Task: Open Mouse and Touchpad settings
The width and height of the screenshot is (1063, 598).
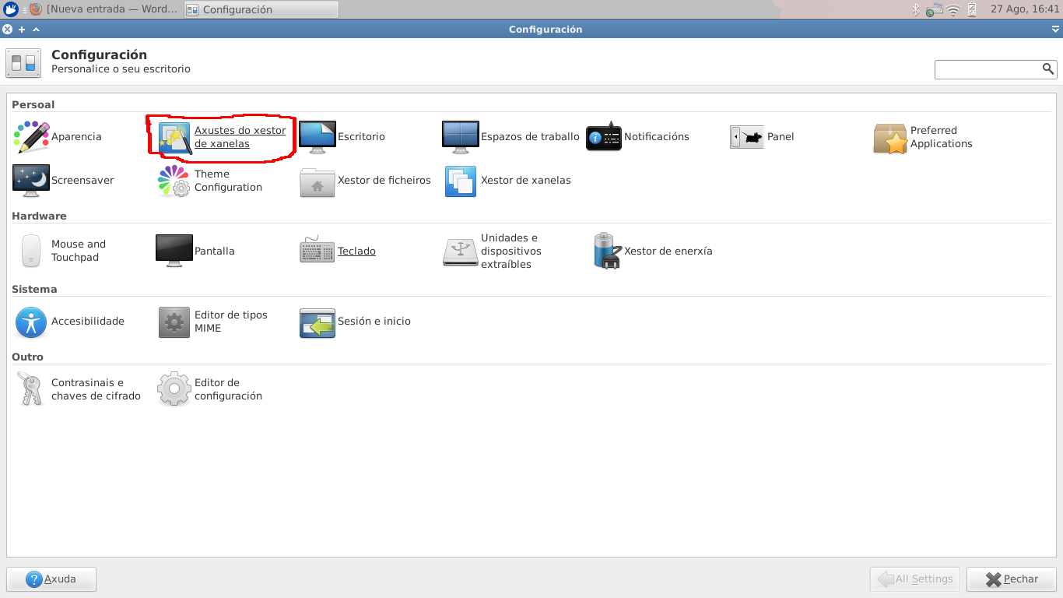Action: tap(64, 251)
